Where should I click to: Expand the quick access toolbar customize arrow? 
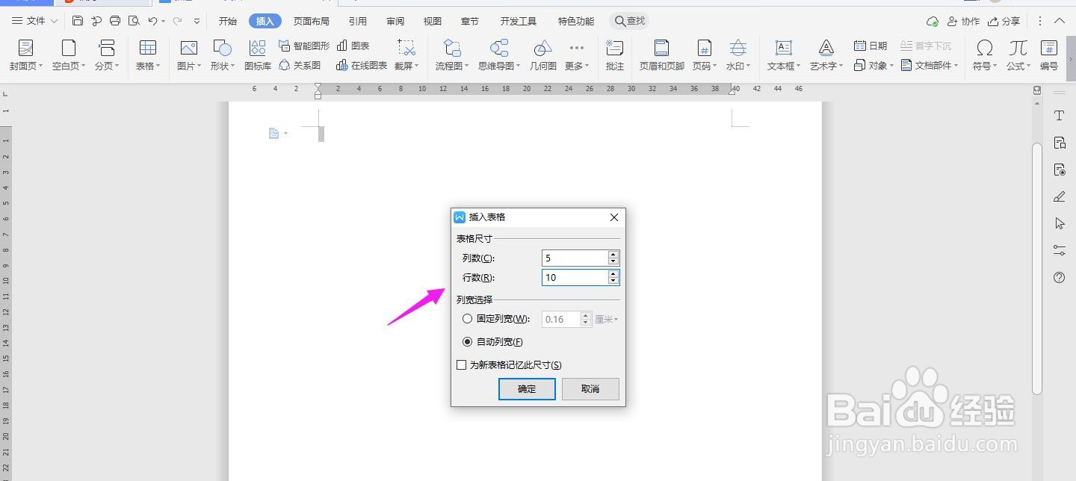pos(197,22)
